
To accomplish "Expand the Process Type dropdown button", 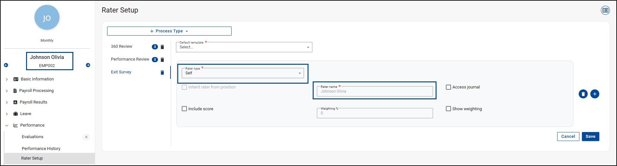I will click(x=169, y=31).
